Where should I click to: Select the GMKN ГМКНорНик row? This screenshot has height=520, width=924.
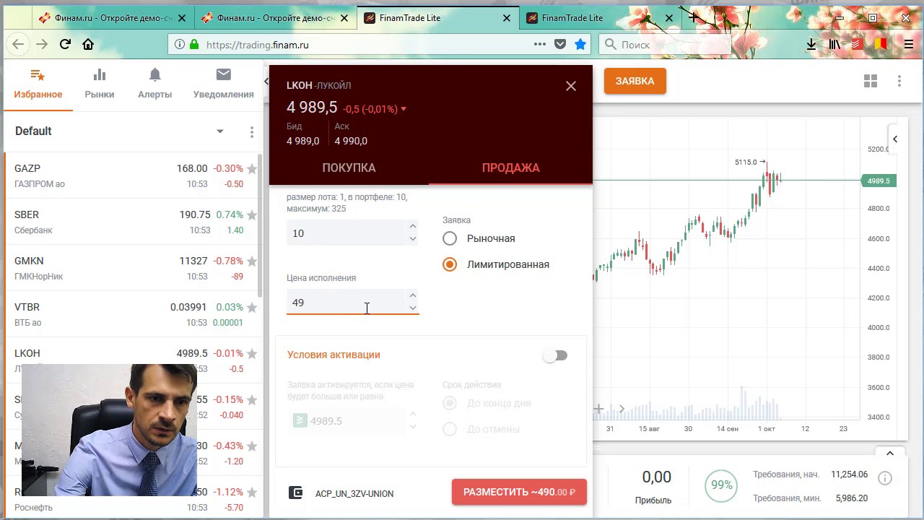pos(130,268)
